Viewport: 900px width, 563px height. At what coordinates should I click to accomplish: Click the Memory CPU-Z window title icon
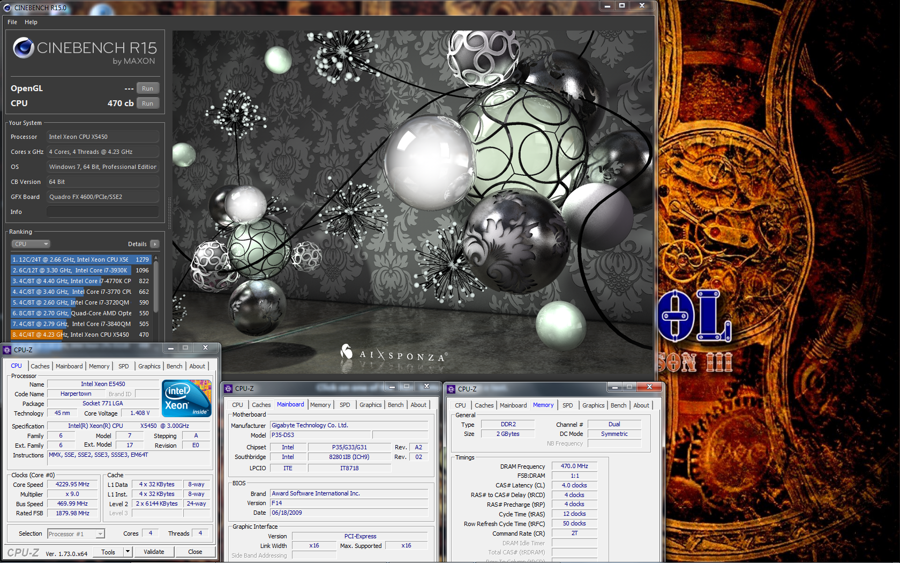point(451,389)
